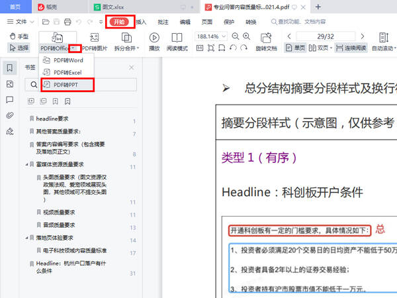
Task: Choose PDF转Word from dropdown menu
Action: click(66, 60)
